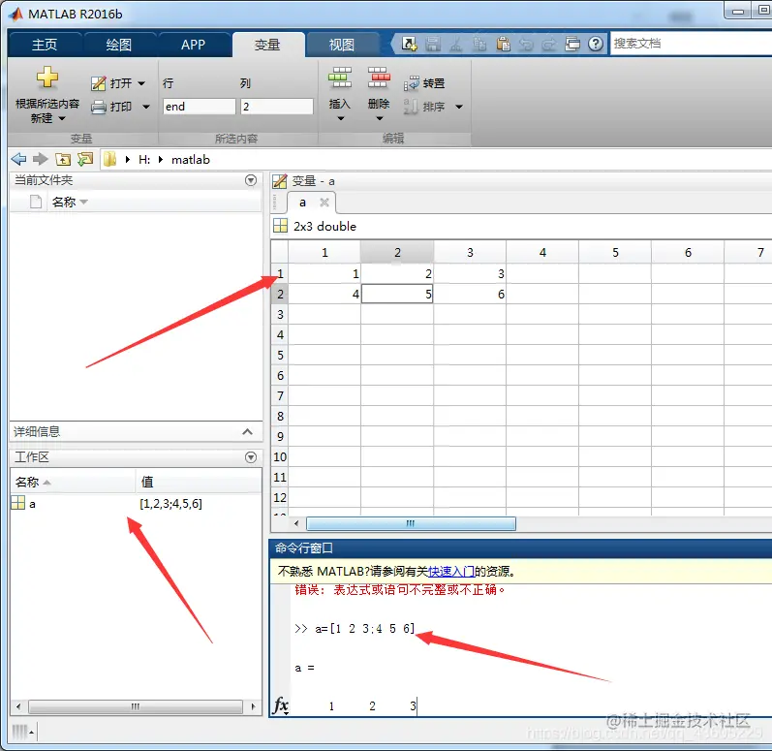The width and height of the screenshot is (772, 751).
Task: Switch to the Plots (绘图) tab
Action: [119, 45]
